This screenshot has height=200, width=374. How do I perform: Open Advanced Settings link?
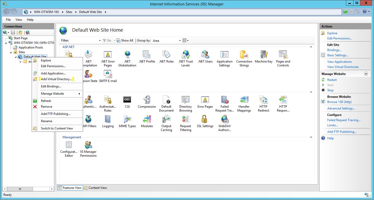[341, 108]
